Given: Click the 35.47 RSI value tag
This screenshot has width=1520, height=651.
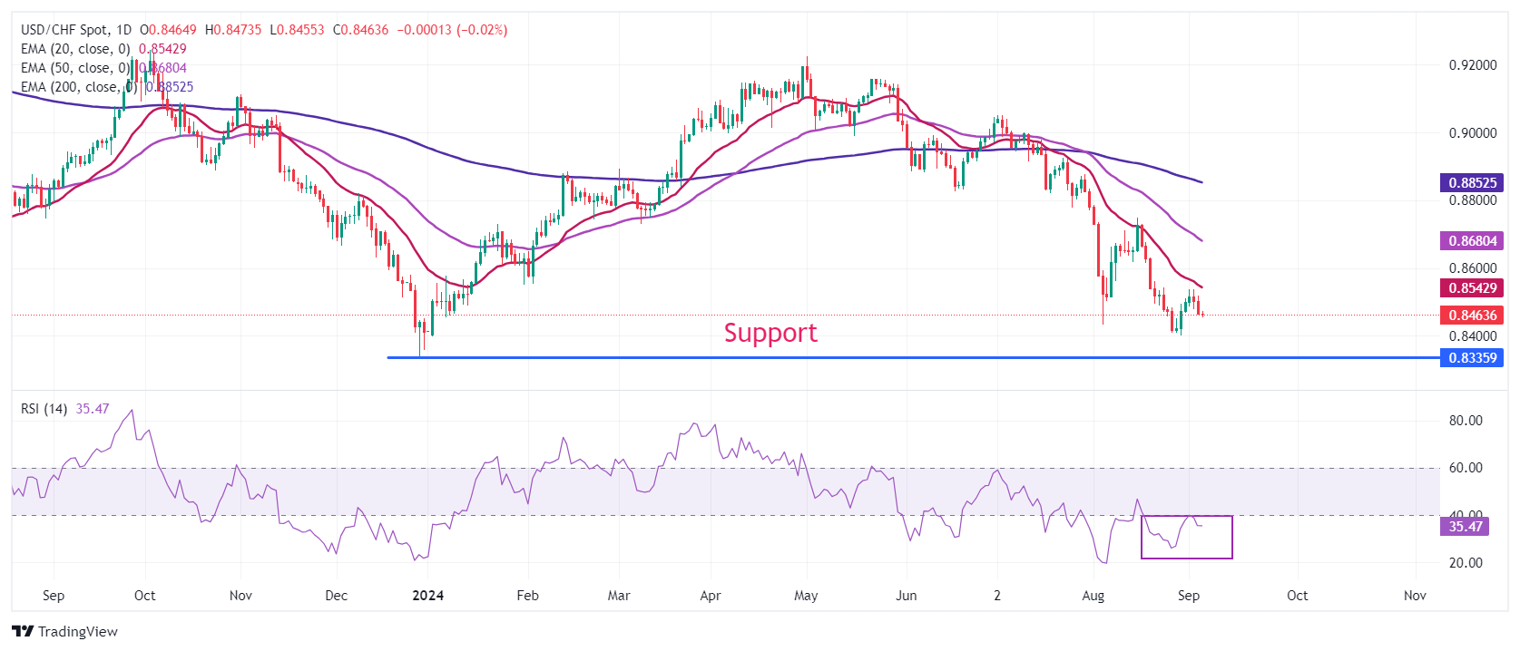Looking at the screenshot, I should [1465, 527].
